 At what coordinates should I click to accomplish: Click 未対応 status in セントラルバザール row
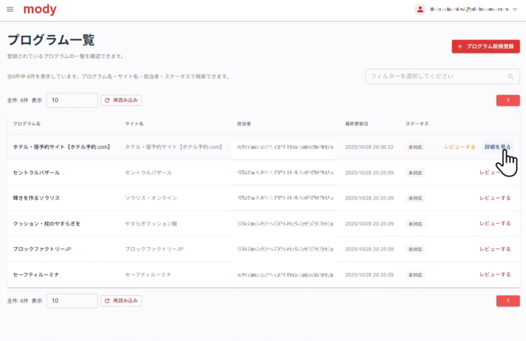pyautogui.click(x=415, y=173)
